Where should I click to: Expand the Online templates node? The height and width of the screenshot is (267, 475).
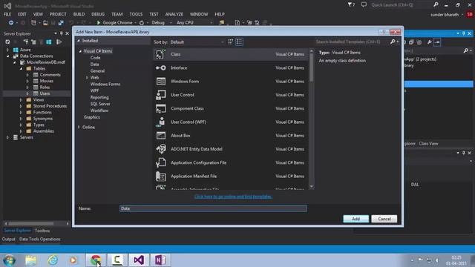[79, 127]
